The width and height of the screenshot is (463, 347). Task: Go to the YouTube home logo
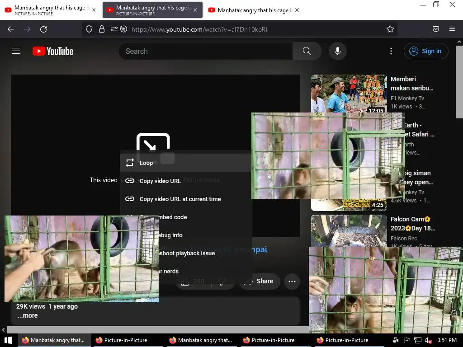(53, 51)
